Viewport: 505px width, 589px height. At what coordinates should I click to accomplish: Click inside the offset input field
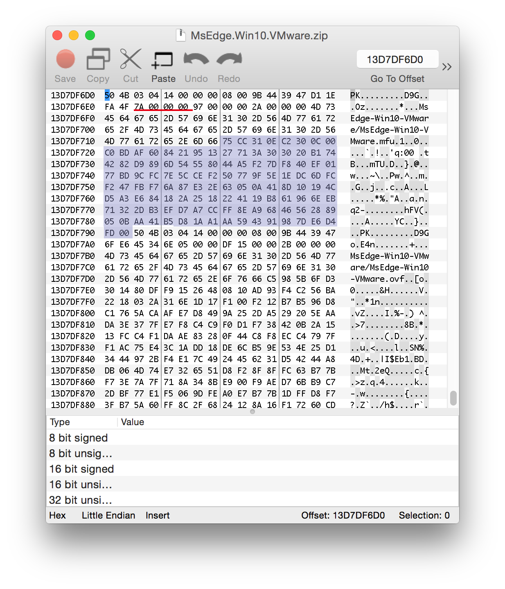click(x=397, y=59)
